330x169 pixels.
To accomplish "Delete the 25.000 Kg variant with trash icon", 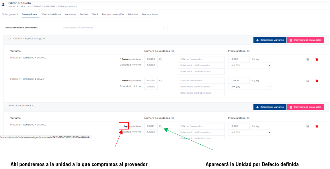I will pos(317,60).
